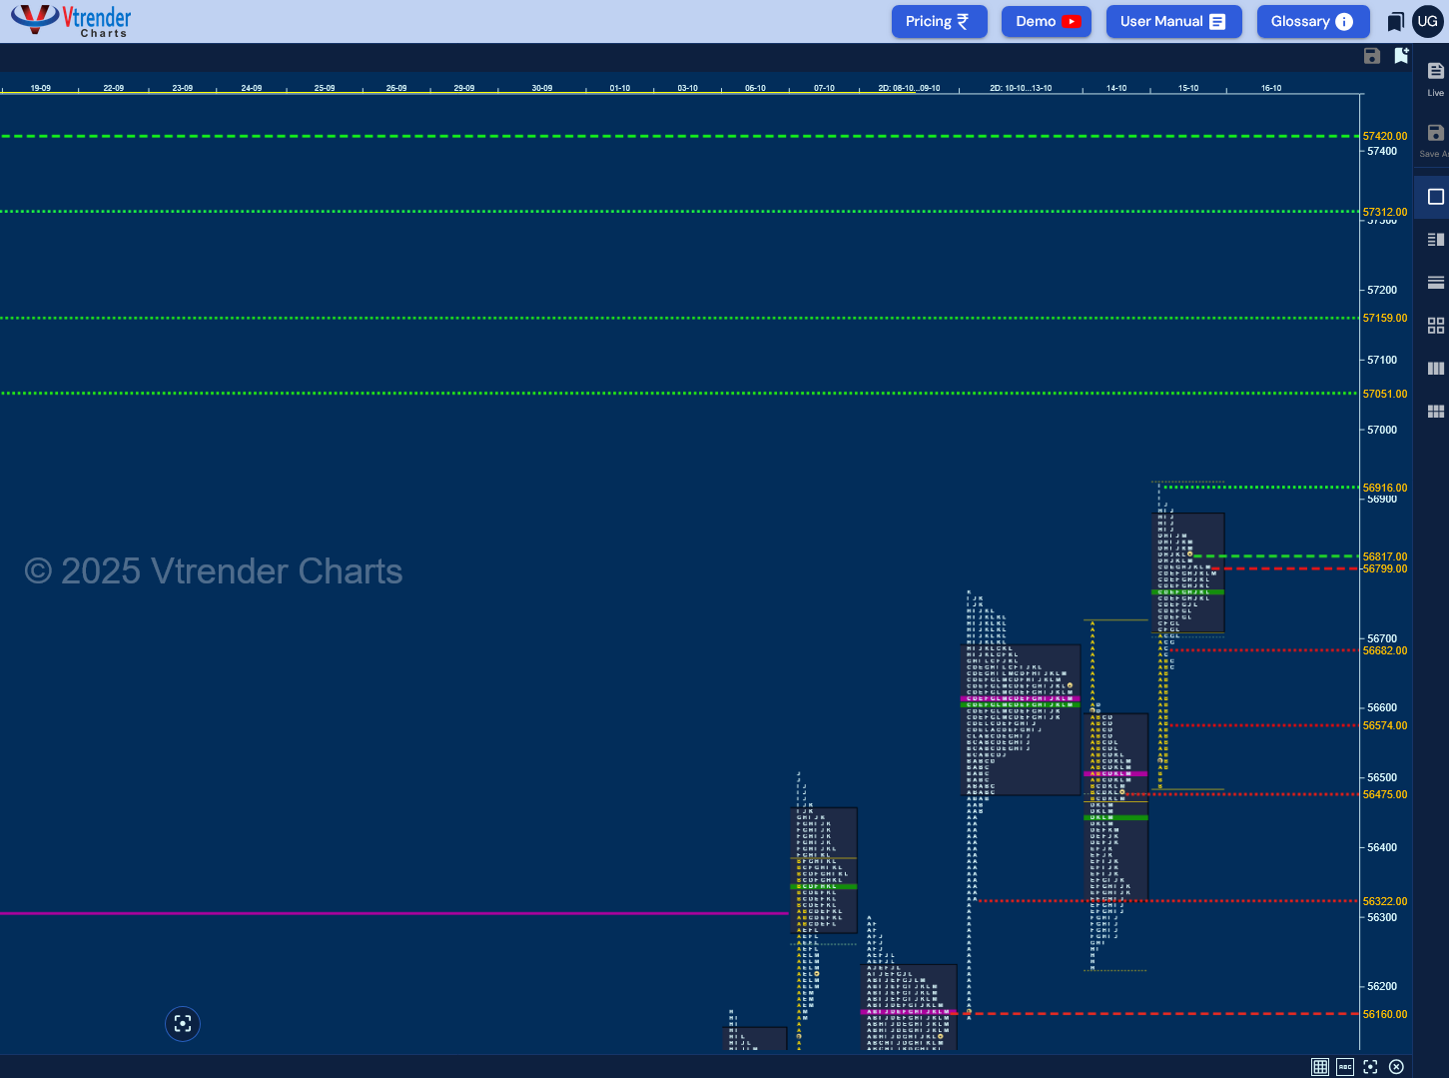Open the User Manual
Screen dimensions: 1449x1078
click(1173, 21)
